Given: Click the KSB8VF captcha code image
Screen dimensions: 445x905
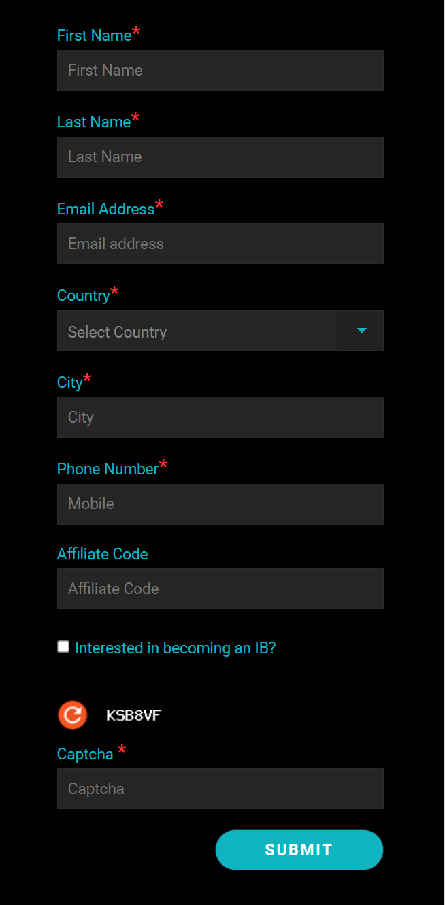Looking at the screenshot, I should [x=134, y=715].
